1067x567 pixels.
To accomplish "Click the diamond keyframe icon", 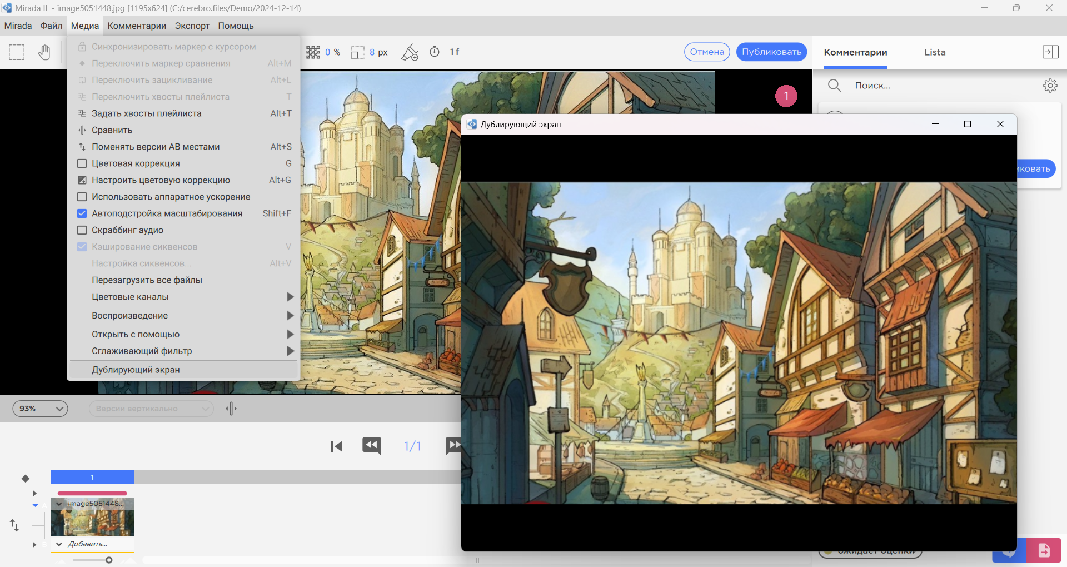I will (x=26, y=478).
